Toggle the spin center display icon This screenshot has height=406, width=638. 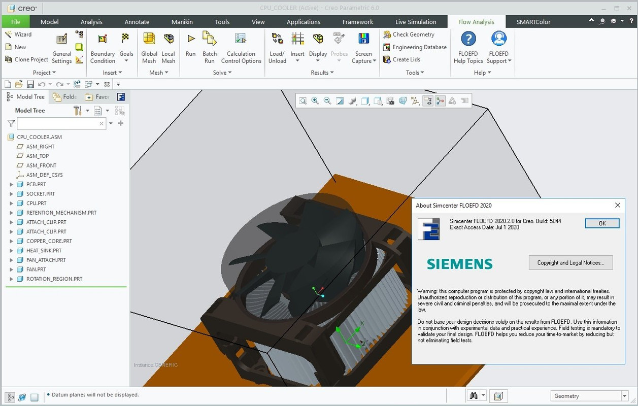(440, 101)
